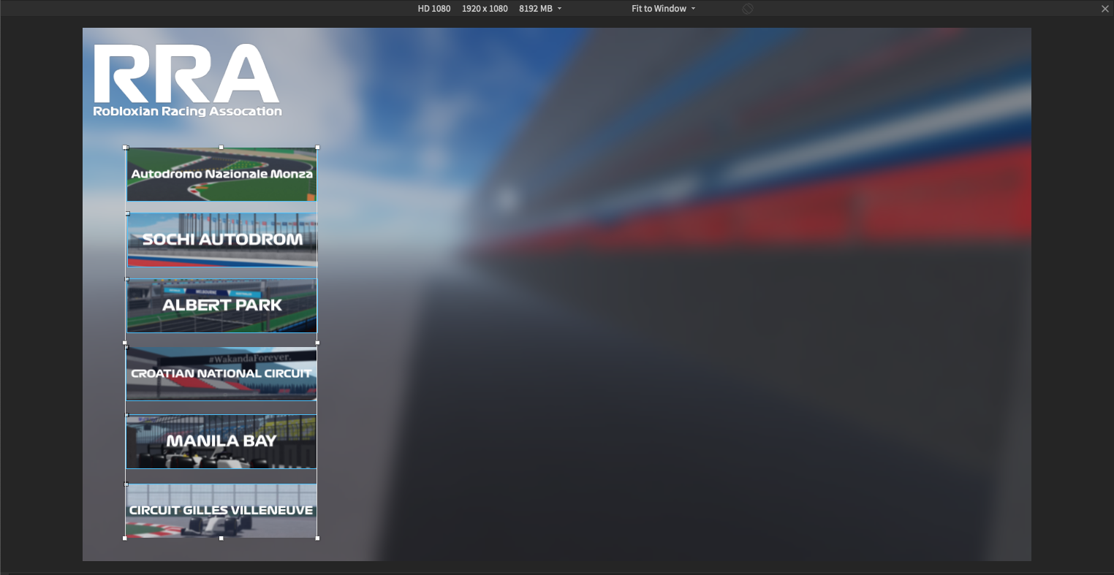The height and width of the screenshot is (575, 1114).
Task: Select the Sochi Autodrom banner
Action: (222, 240)
